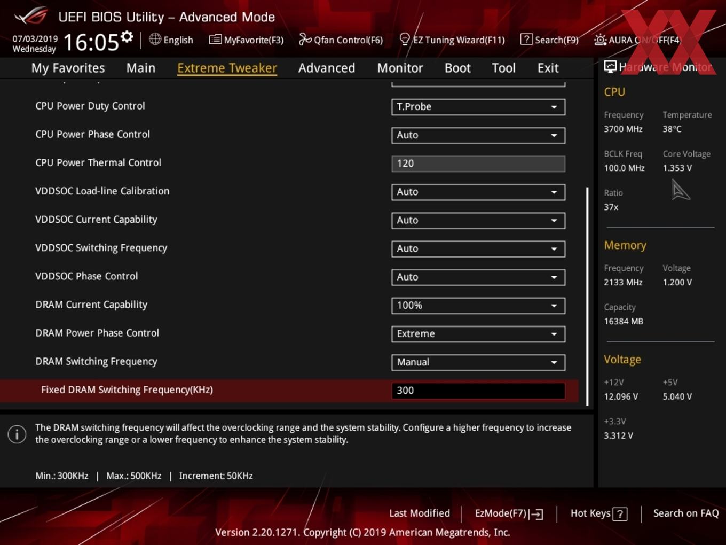This screenshot has width=726, height=545.
Task: Expand VDDSOC Switching Frequency dropdown
Action: coord(478,248)
